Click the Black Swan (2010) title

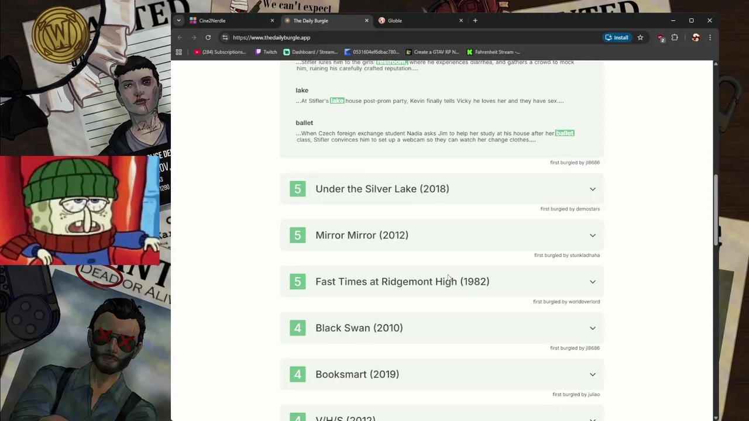click(x=359, y=328)
